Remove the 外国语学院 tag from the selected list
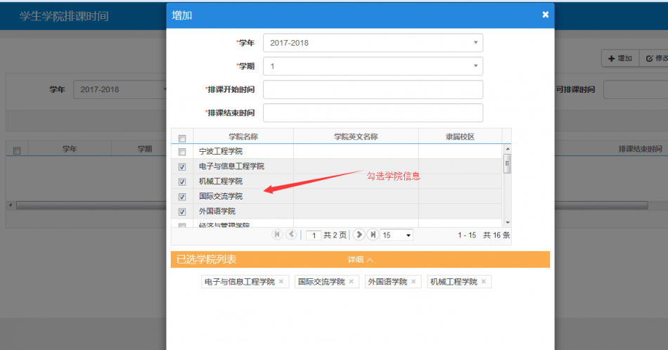 point(413,282)
